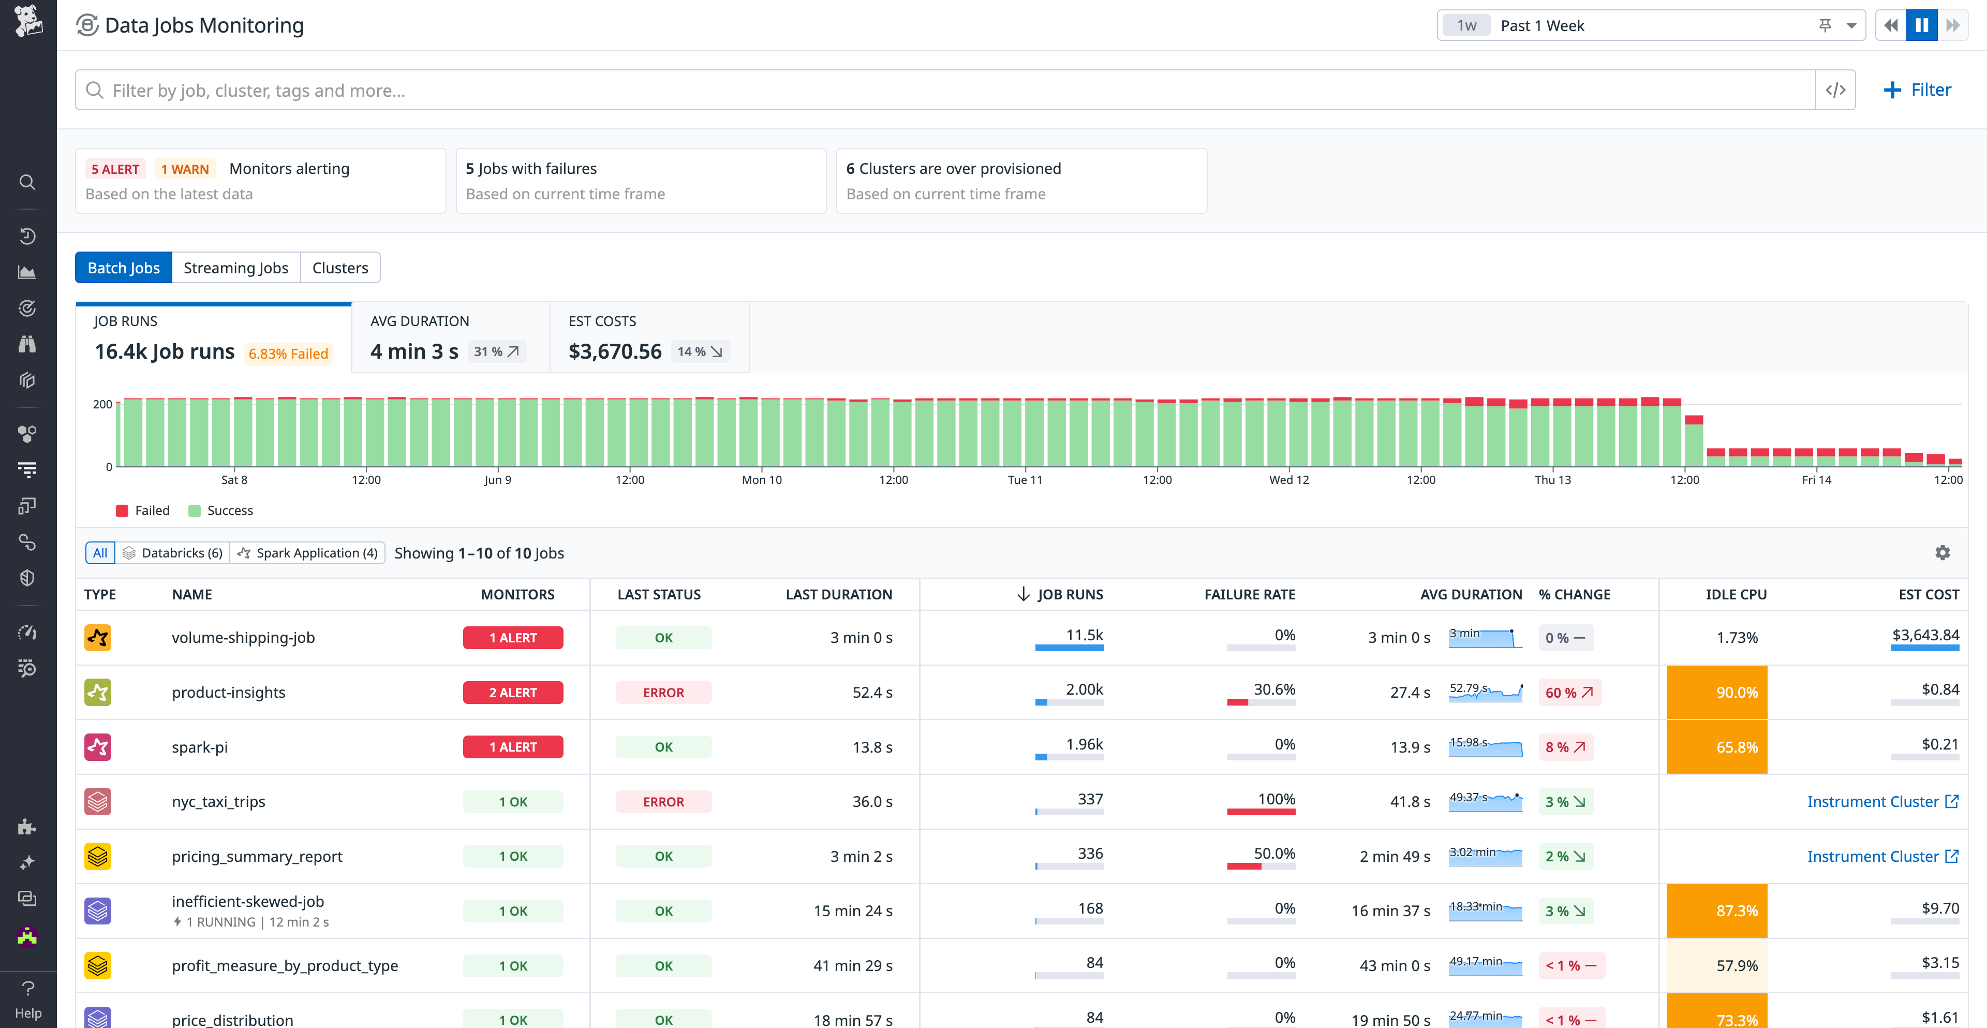Screen dimensions: 1987x1028
Task: Open the table settings gear above EST COST
Action: 1943,553
